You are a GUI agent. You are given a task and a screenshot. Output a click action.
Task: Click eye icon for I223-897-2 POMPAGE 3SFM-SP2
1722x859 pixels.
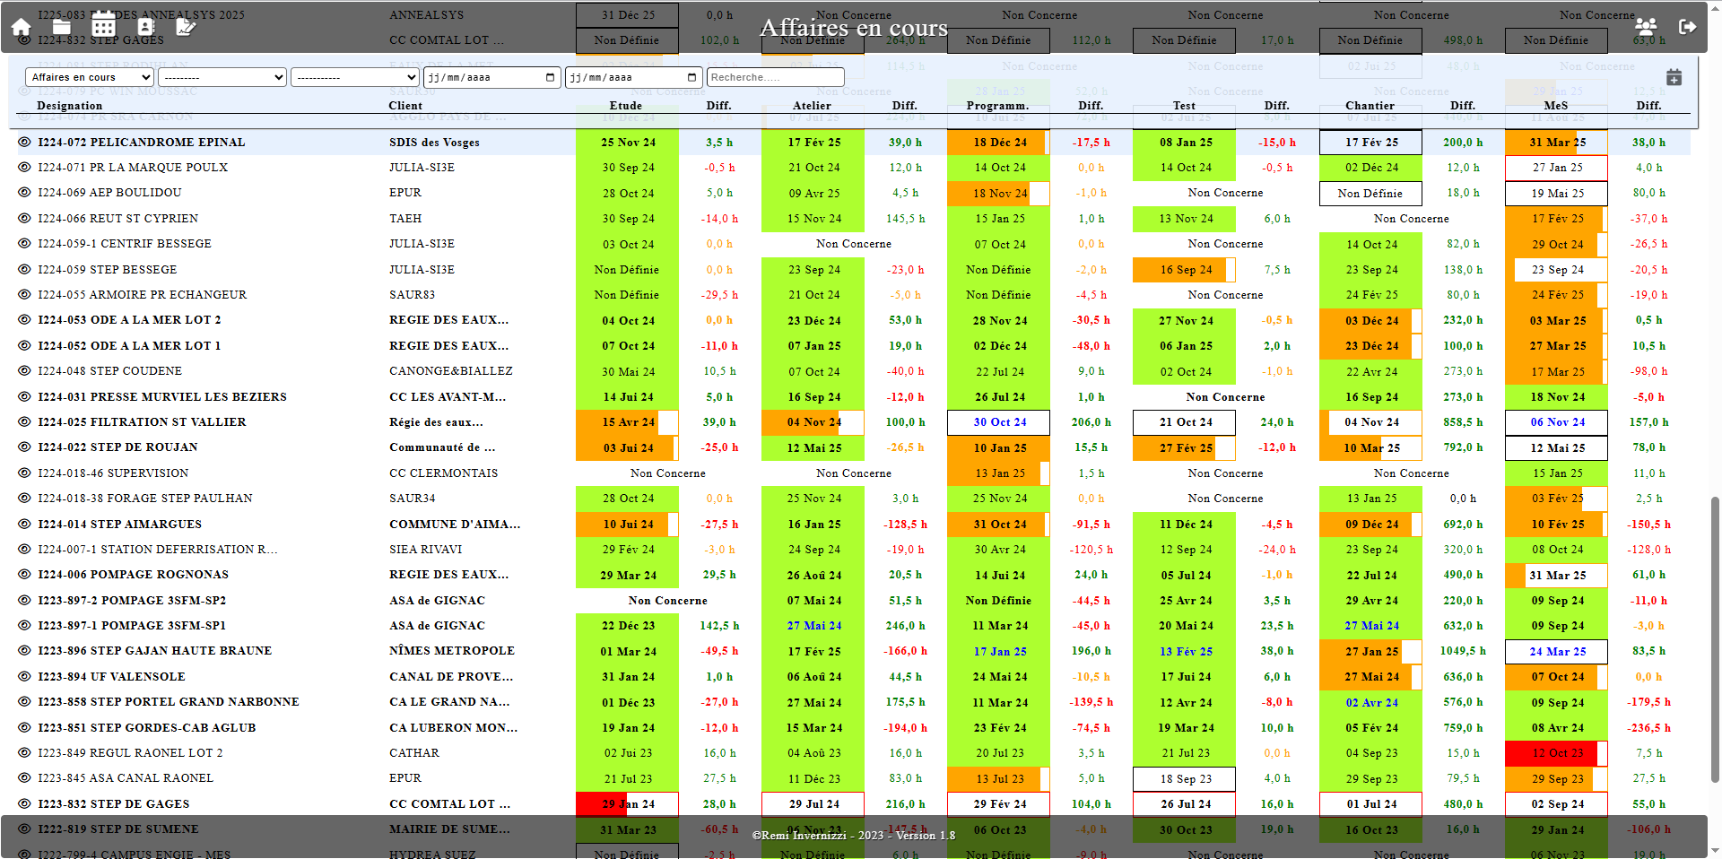coord(24,600)
